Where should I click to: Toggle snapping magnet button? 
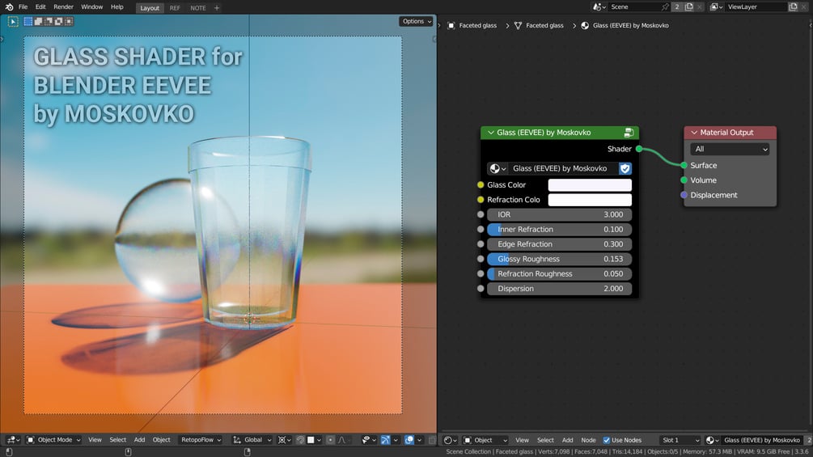coord(300,440)
